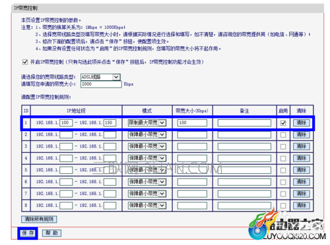Focus the end IP field containing 150
This screenshot has height=245, width=330.
[110, 122]
